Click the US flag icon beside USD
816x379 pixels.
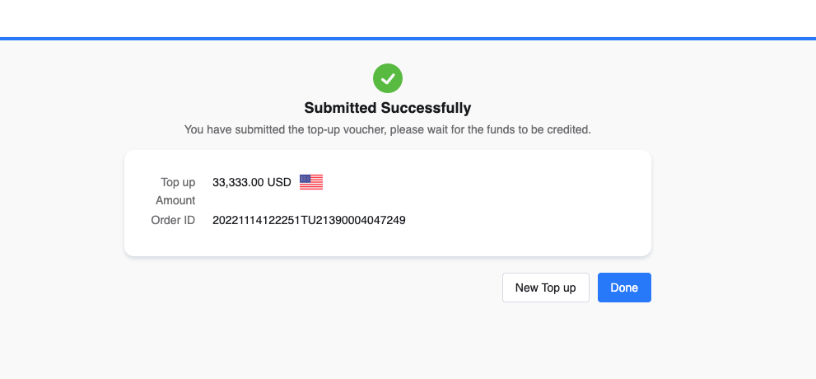point(311,182)
